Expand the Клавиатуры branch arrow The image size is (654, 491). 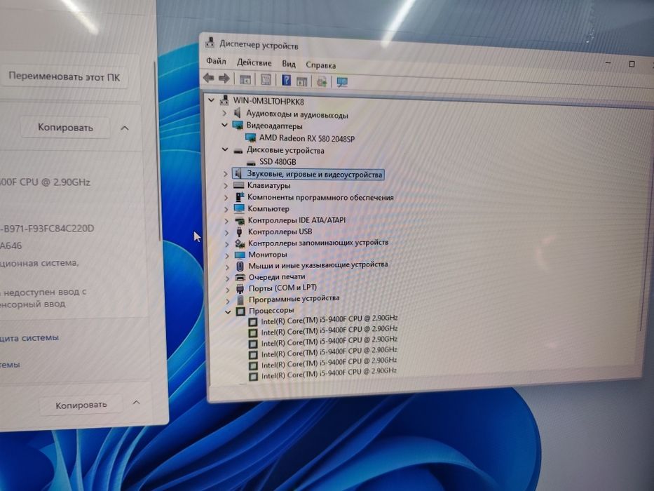(226, 185)
